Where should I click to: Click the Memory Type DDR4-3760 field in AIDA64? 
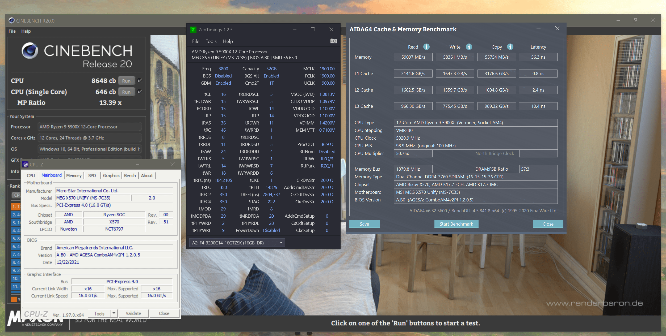tap(476, 177)
